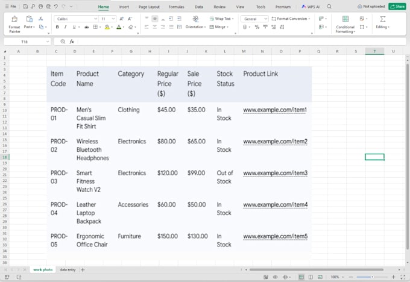Switch to Page Break Preview in status bar

click(x=320, y=277)
